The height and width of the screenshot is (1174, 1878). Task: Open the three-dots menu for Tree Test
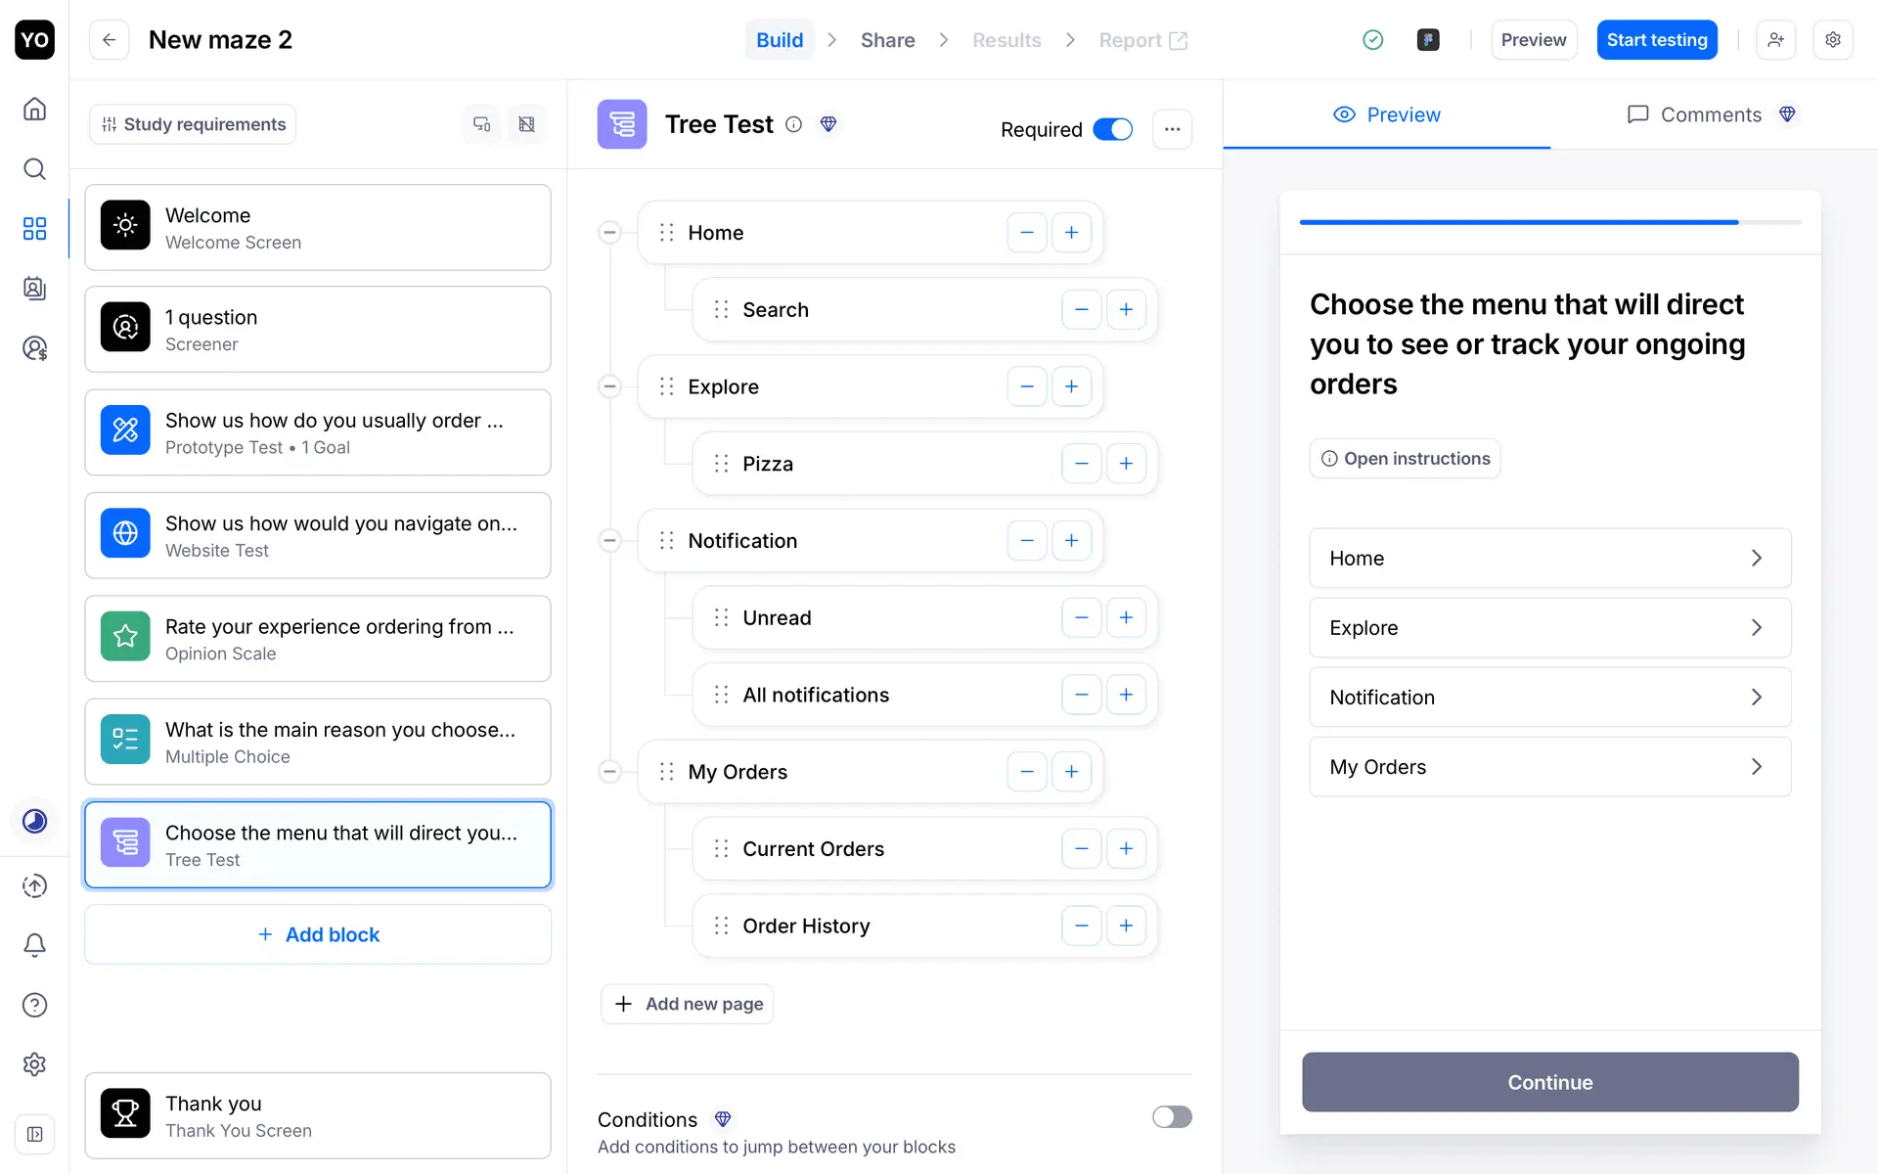(x=1172, y=129)
